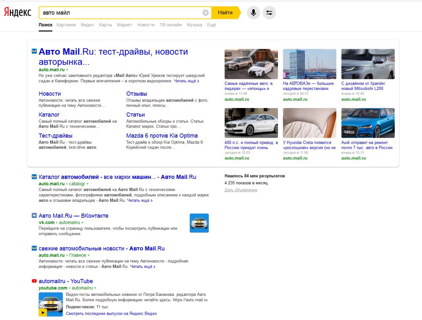Open dropdown arrow after auto.mail.ru catalog/ URL
The width and height of the screenshot is (422, 320).
coord(87,184)
